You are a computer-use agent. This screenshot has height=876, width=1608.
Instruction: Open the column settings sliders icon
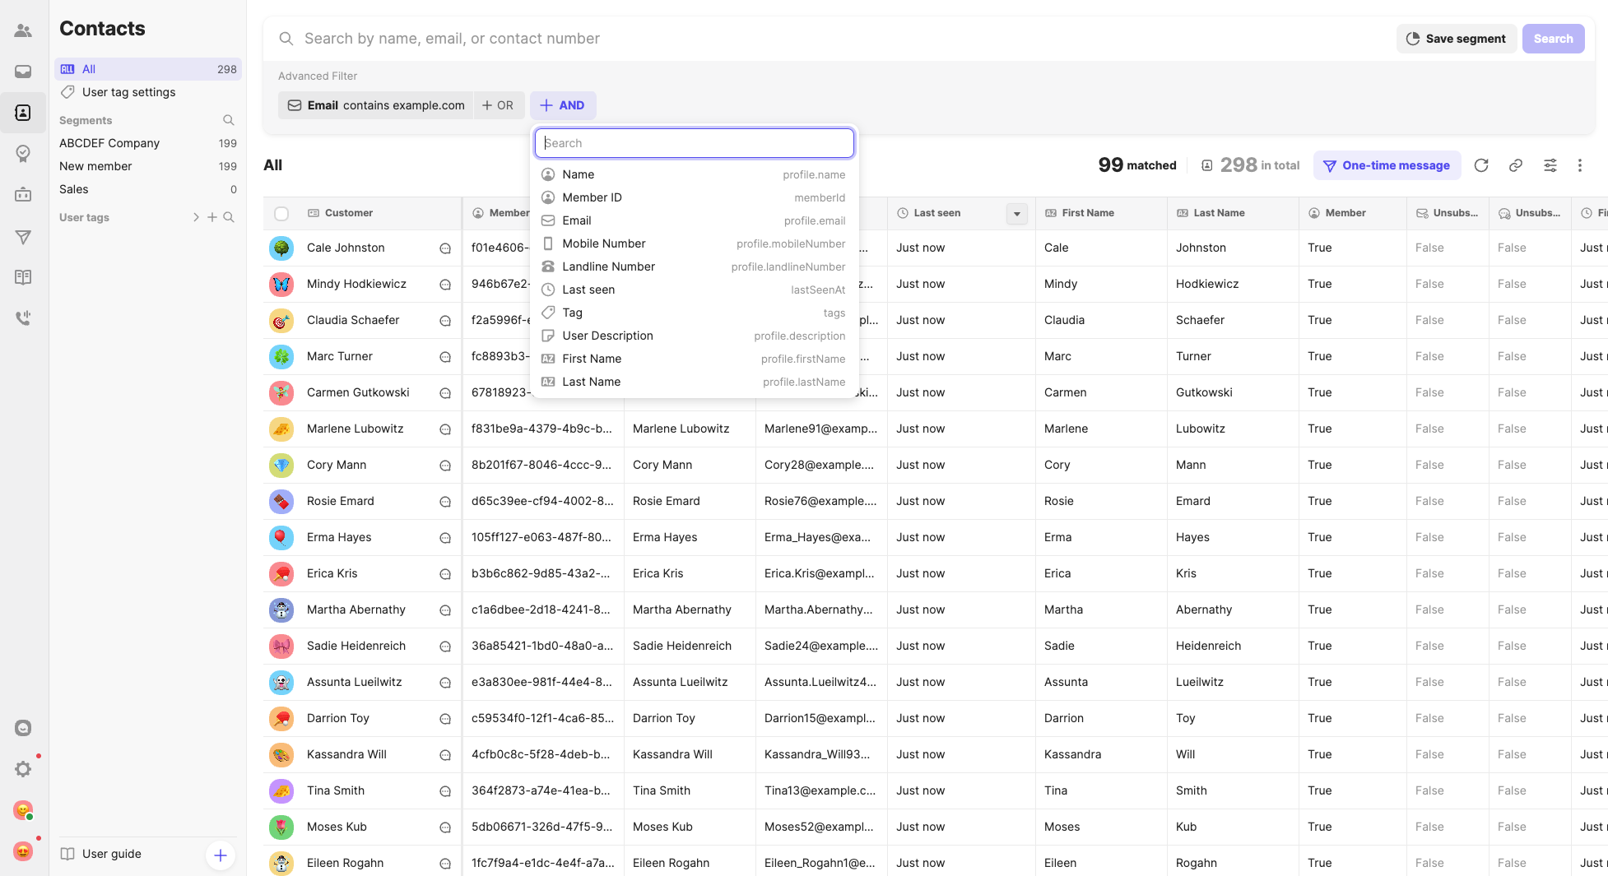tap(1550, 165)
